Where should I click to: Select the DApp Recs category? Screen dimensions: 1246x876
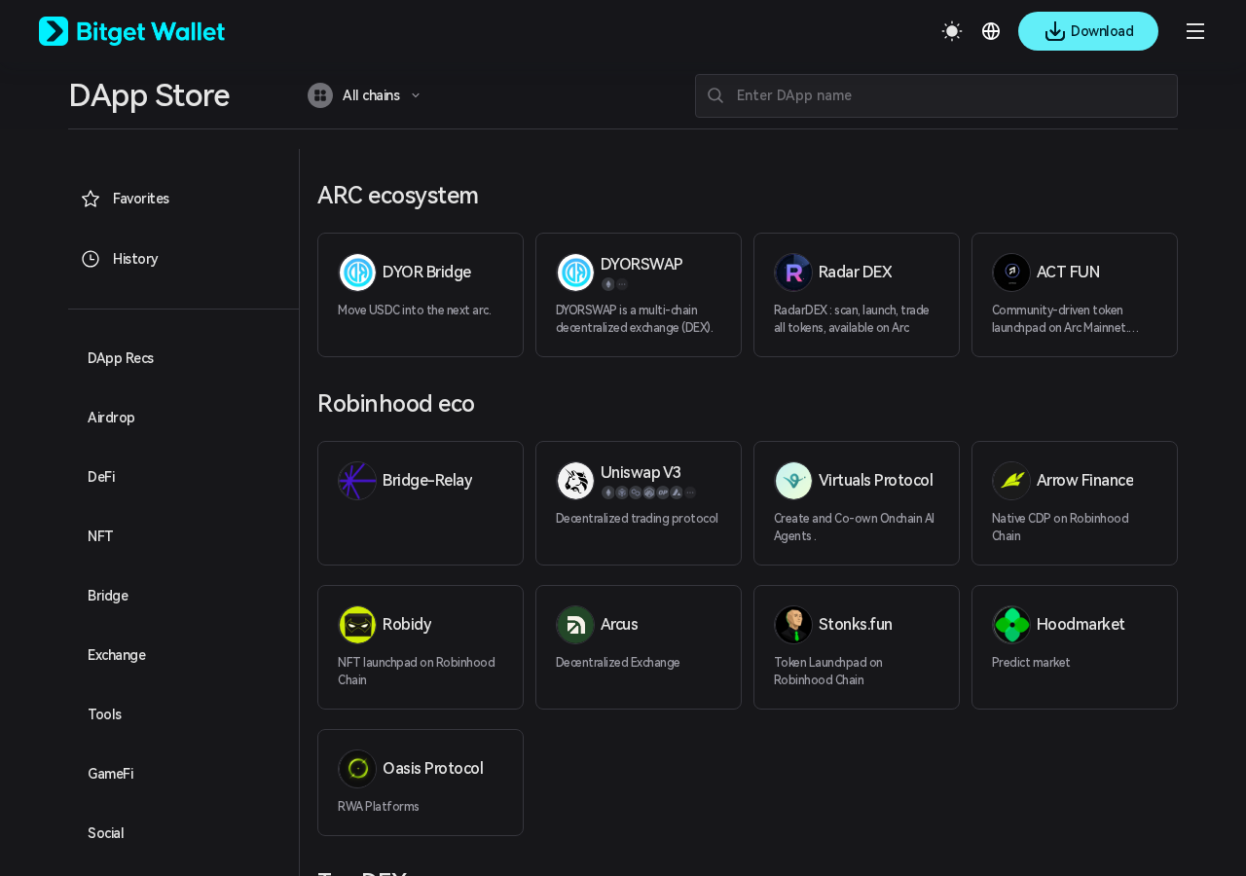121,358
